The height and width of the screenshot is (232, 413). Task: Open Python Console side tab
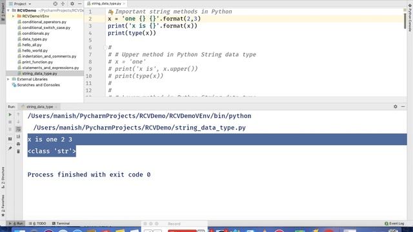point(410,18)
